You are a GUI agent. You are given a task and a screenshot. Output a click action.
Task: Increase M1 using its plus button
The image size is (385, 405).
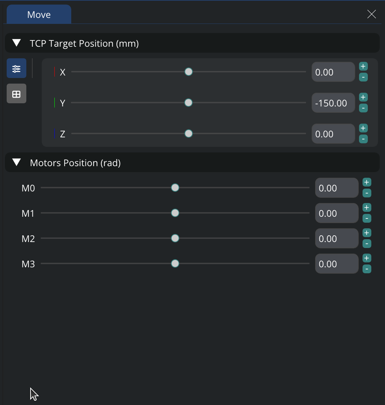click(x=367, y=208)
